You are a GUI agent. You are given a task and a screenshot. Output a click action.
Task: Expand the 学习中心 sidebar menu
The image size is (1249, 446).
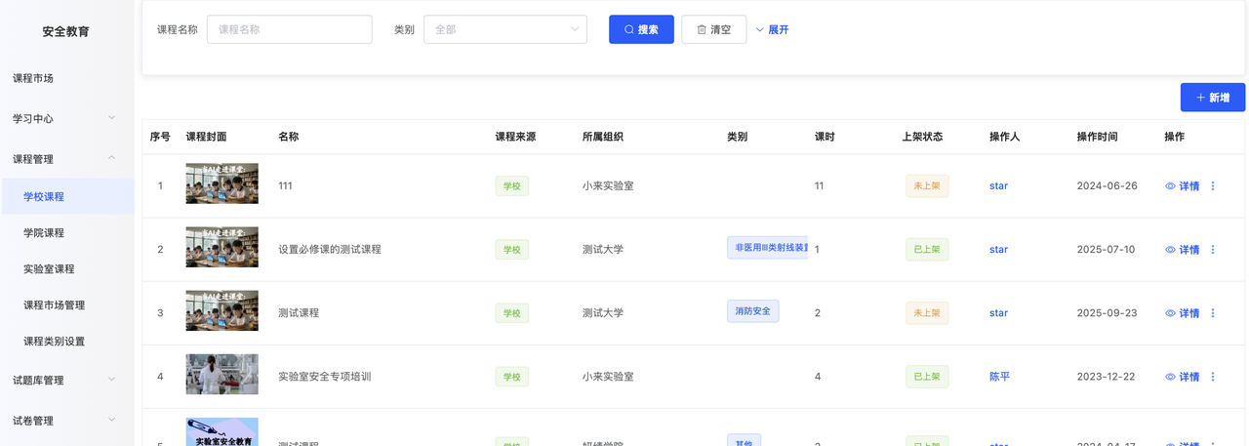point(65,118)
